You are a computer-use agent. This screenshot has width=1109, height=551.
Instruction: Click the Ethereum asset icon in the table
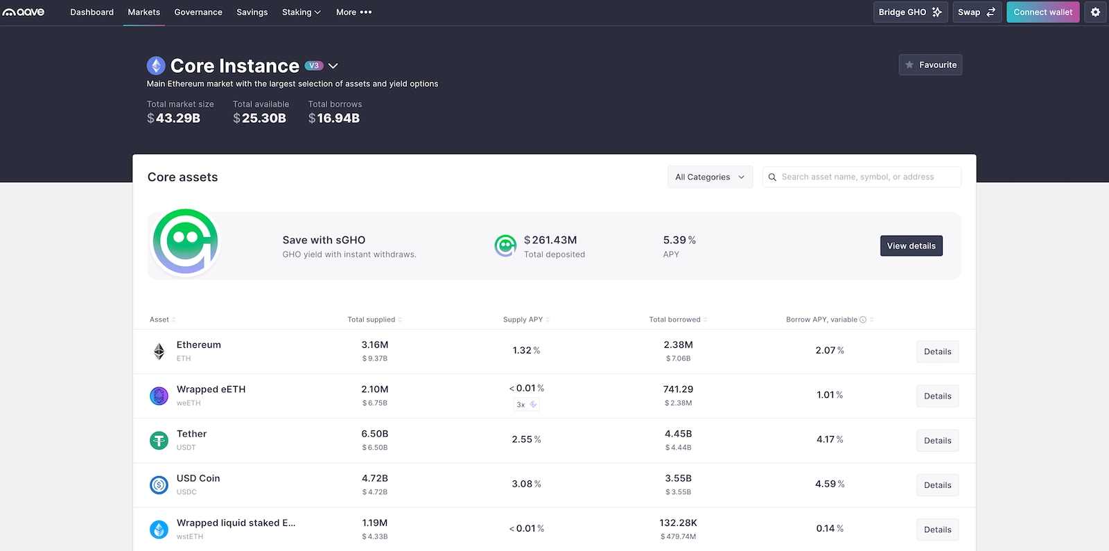coord(159,351)
